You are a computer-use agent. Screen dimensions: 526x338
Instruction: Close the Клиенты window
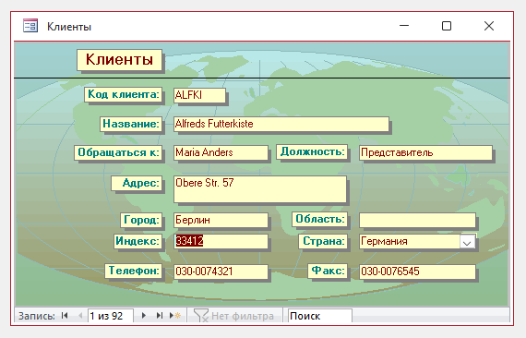(x=489, y=26)
